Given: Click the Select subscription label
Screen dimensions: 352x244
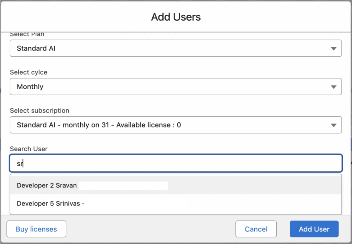Looking at the screenshot, I should point(40,111).
